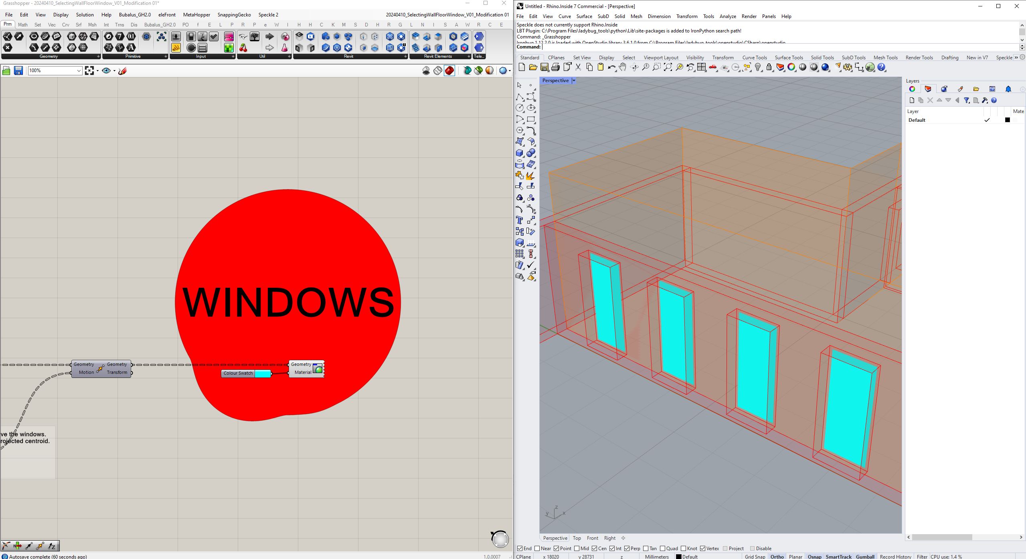The image size is (1026, 559).
Task: Click the four viewports layout icon
Action: coord(702,67)
